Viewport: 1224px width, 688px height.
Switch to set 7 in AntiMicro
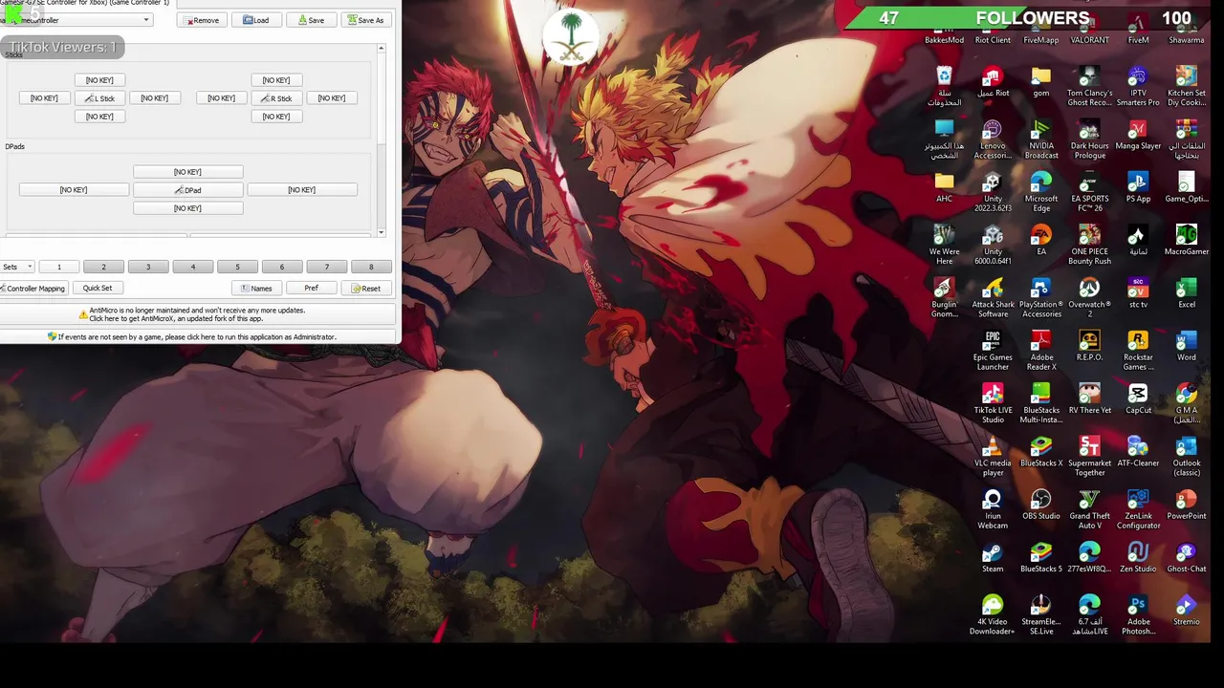pyautogui.click(x=326, y=267)
